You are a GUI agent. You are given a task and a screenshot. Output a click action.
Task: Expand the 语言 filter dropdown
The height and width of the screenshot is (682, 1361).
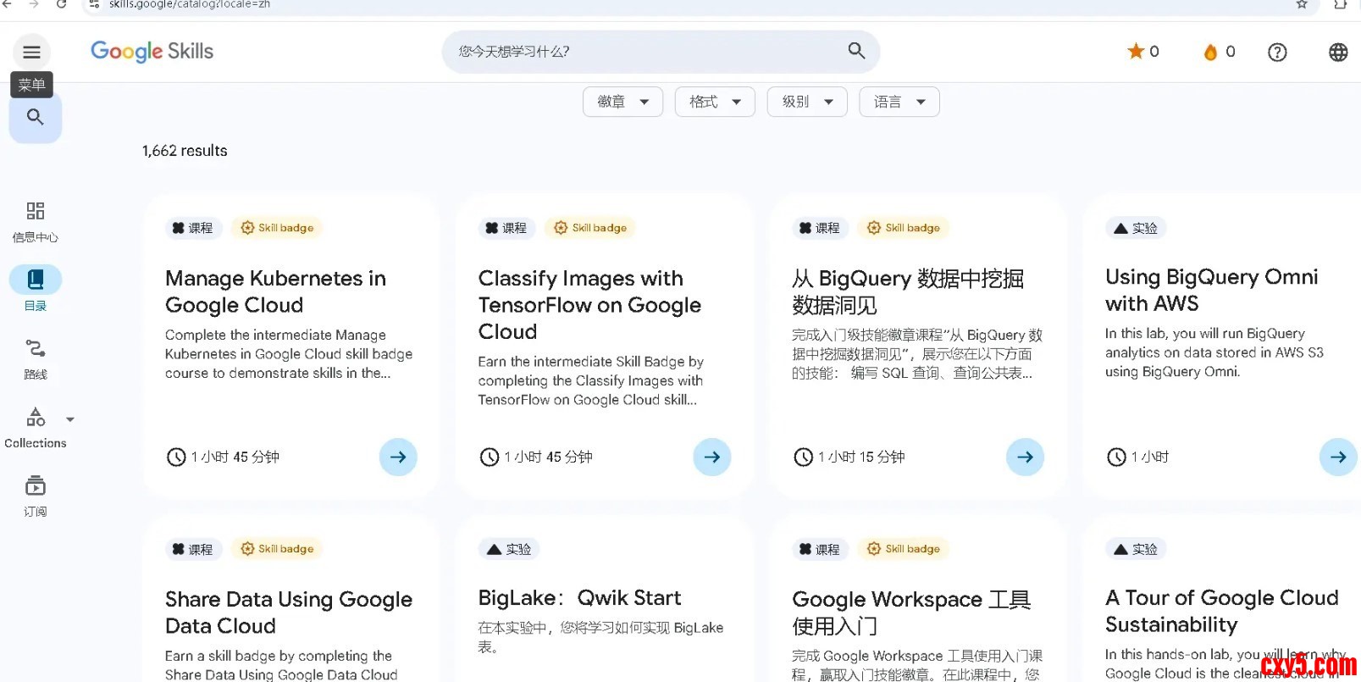tap(899, 102)
